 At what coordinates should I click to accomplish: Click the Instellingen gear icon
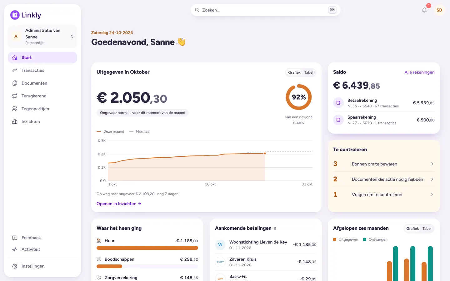pos(15,266)
